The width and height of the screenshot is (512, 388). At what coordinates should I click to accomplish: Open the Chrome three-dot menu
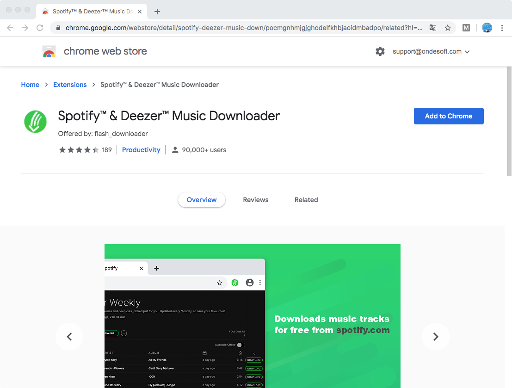click(x=502, y=28)
